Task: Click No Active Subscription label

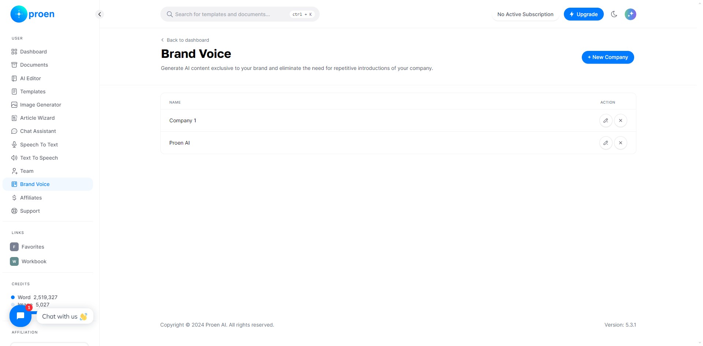Action: pos(525,14)
